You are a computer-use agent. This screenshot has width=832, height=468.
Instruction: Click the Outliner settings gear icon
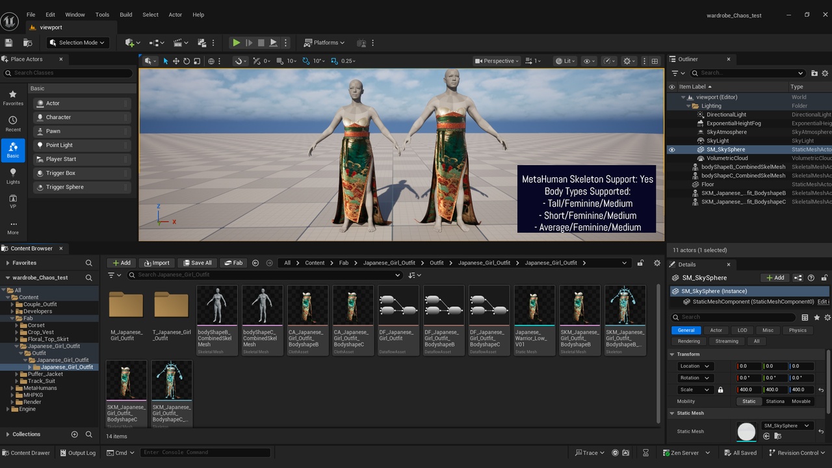[x=825, y=73]
